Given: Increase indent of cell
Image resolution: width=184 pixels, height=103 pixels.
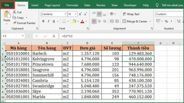Looking at the screenshot, I should pyautogui.click(x=117, y=21).
